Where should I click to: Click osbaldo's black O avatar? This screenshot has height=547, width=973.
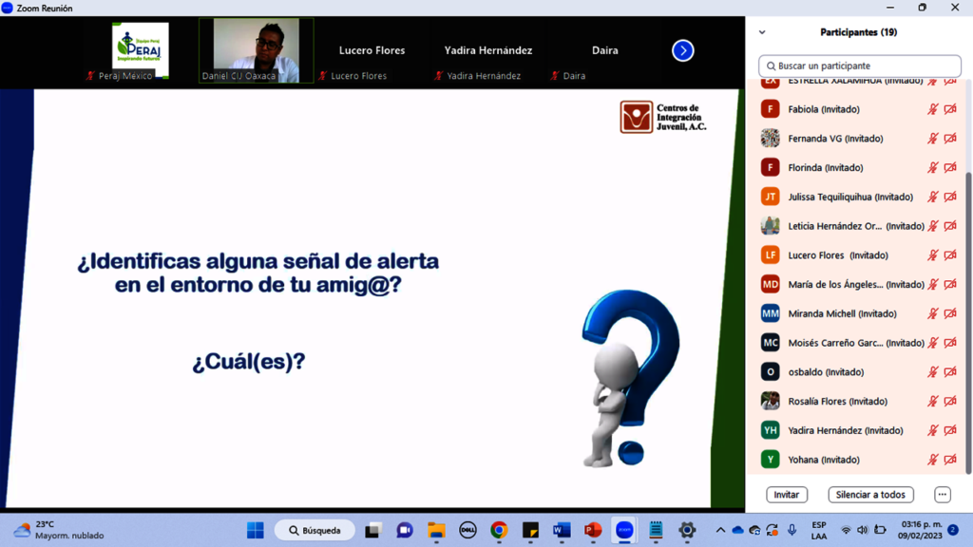click(x=770, y=371)
